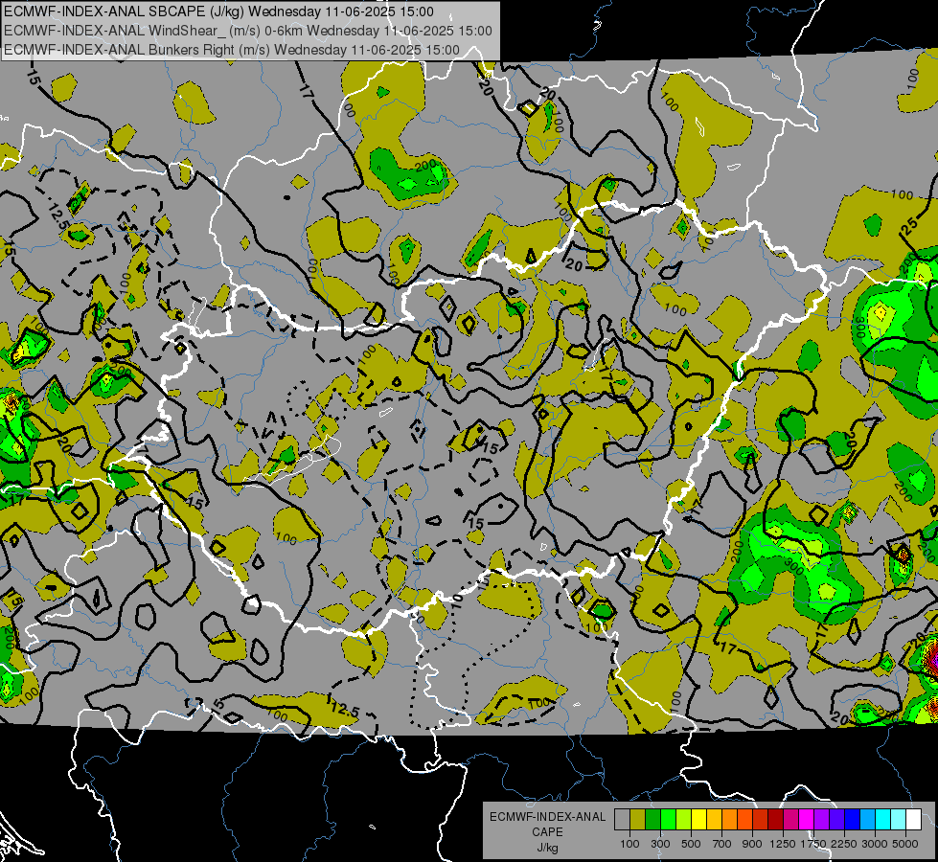Click the J/kg unit label in legend
The height and width of the screenshot is (862, 938).
pyautogui.click(x=547, y=848)
